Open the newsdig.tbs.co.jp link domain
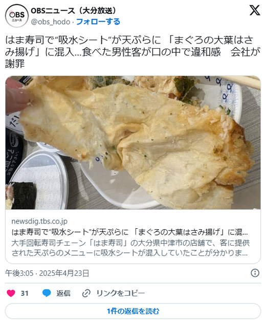The image size is (266, 325). (x=39, y=221)
